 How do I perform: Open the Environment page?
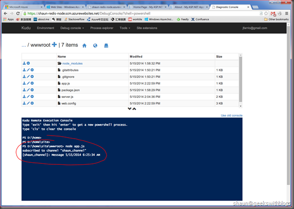pos(46,28)
